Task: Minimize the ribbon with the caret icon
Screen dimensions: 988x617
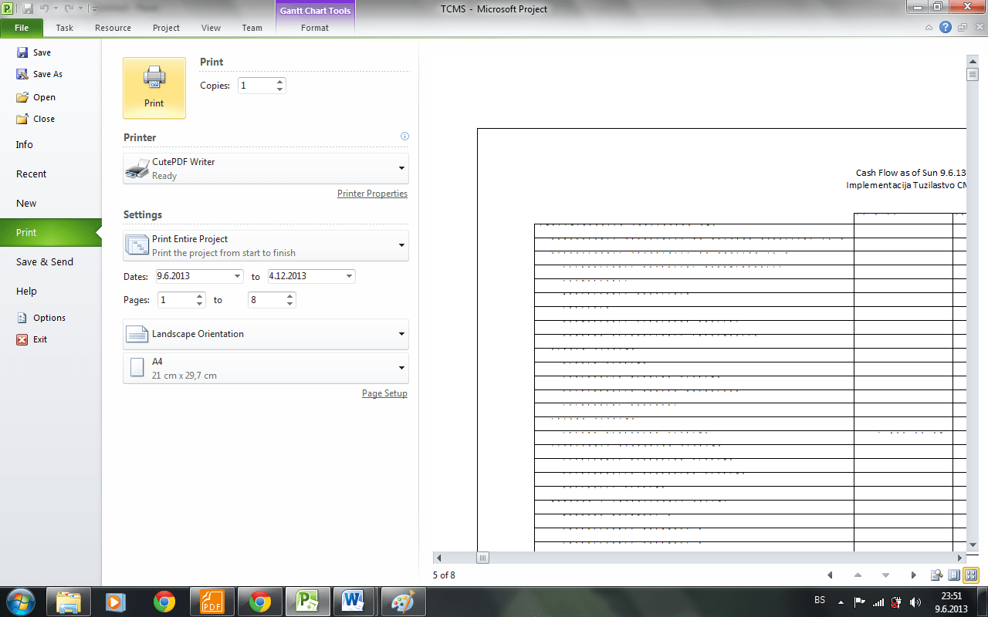Action: pyautogui.click(x=929, y=28)
